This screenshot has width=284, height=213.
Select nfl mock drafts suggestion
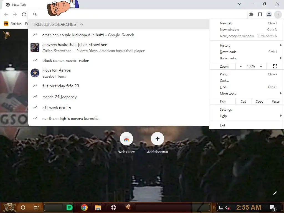coord(119,108)
